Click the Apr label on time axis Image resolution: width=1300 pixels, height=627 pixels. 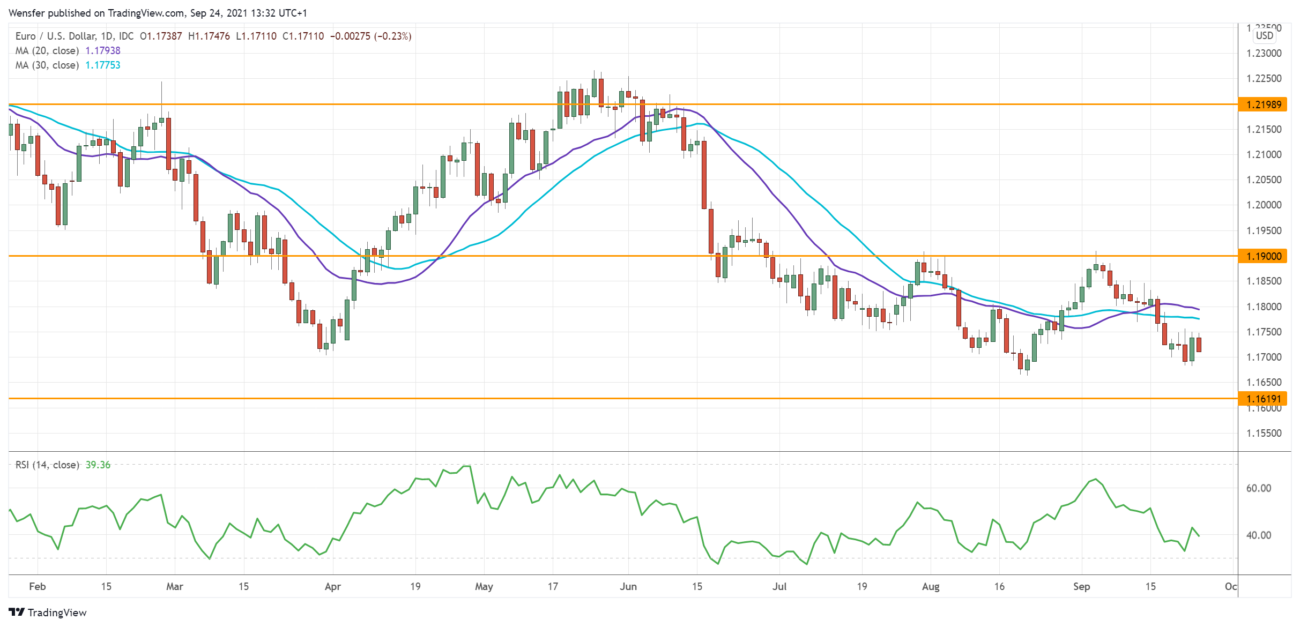tap(332, 586)
